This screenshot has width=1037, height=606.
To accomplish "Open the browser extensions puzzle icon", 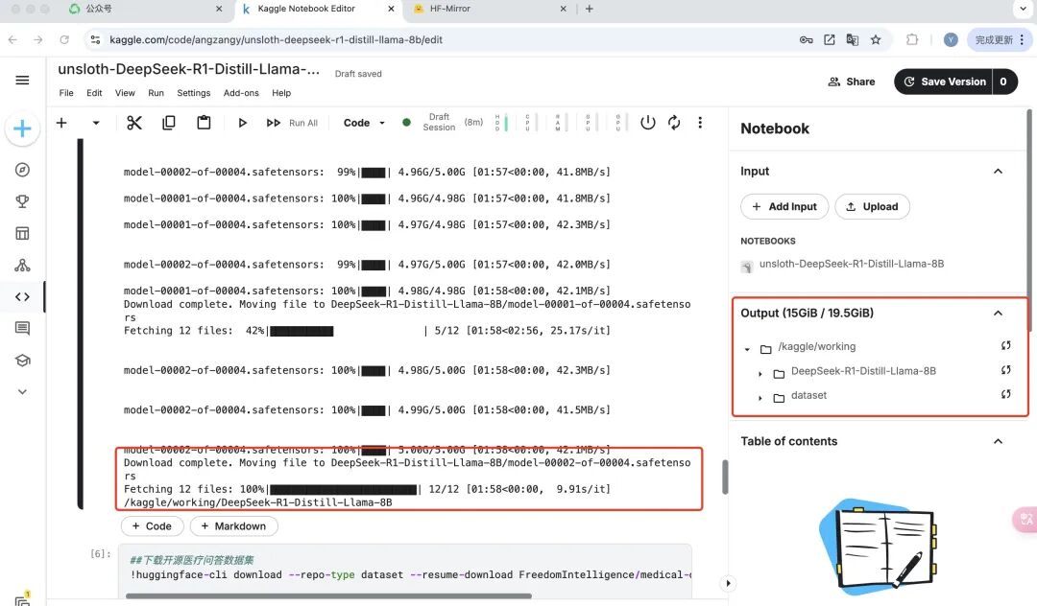I will click(912, 39).
